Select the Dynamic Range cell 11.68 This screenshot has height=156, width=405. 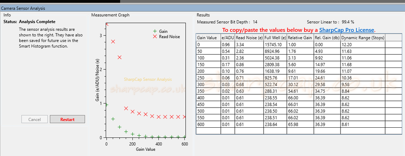pyautogui.click(x=363, y=65)
